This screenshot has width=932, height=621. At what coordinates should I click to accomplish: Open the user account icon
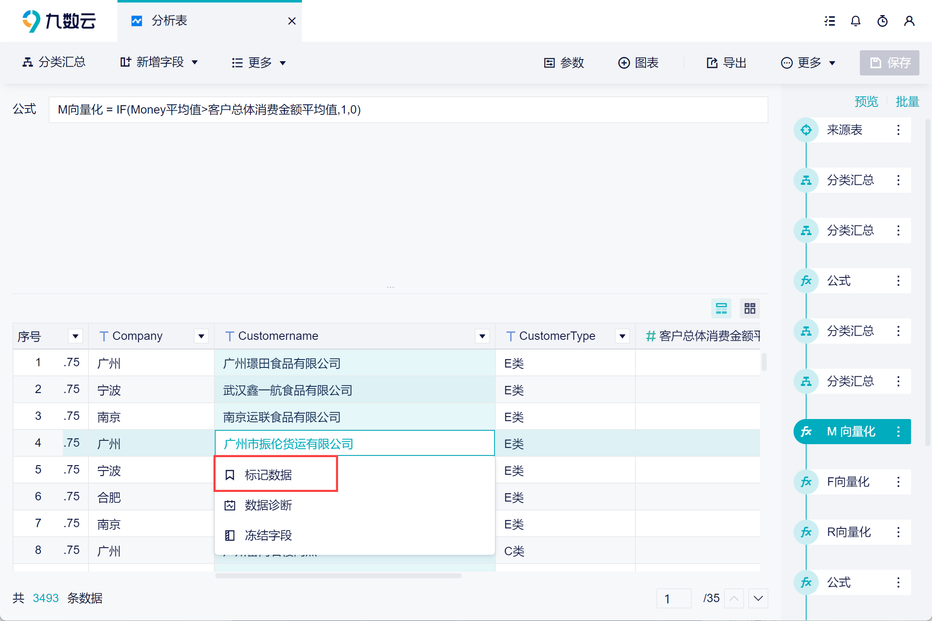[909, 21]
